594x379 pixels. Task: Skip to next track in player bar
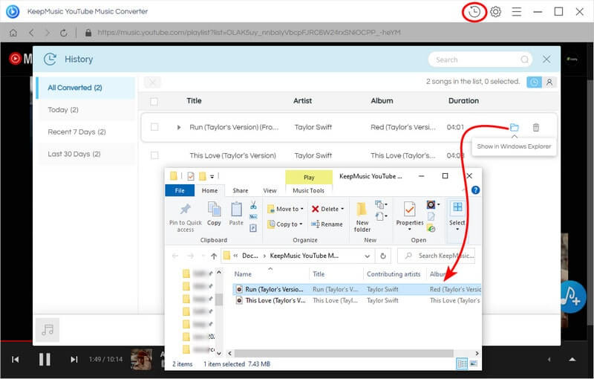coord(74,359)
